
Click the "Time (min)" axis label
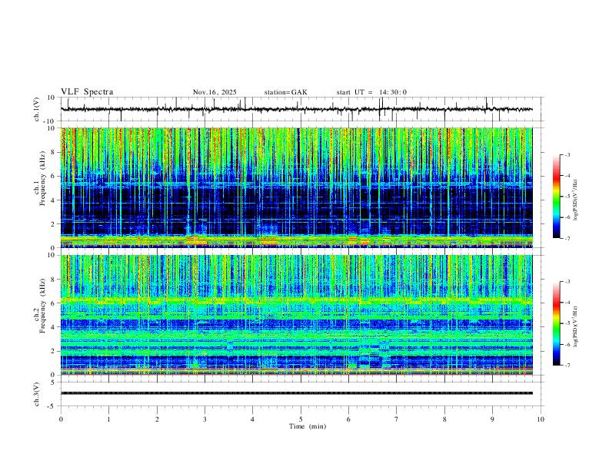308,426
